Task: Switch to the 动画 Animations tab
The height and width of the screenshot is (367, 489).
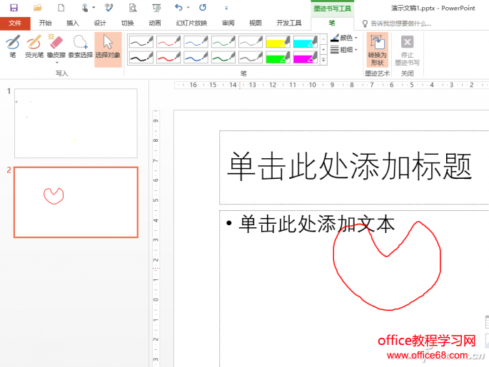Action: pos(155,23)
